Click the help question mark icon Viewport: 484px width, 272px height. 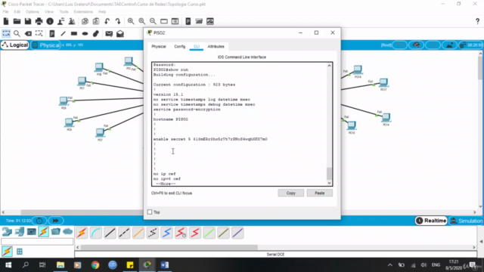(477, 21)
